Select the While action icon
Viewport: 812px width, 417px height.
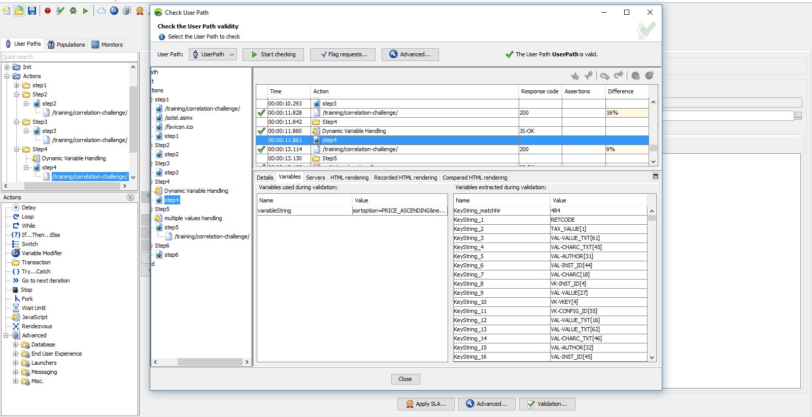[16, 226]
